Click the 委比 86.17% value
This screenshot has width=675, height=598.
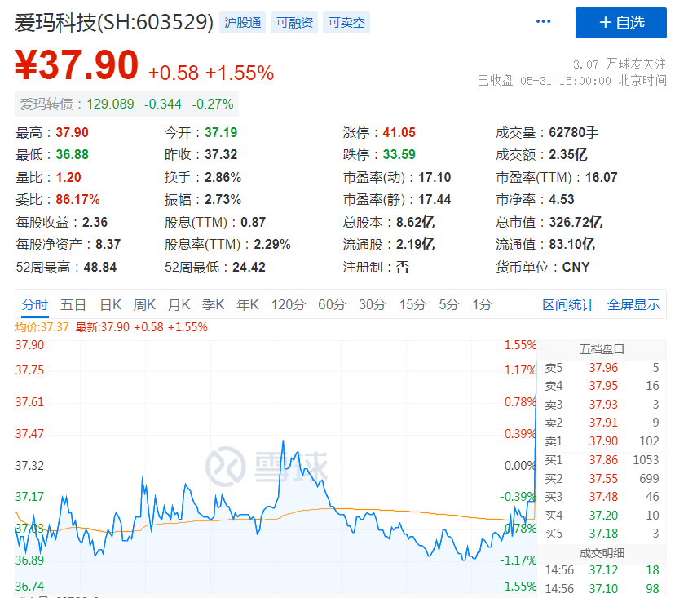pos(77,200)
